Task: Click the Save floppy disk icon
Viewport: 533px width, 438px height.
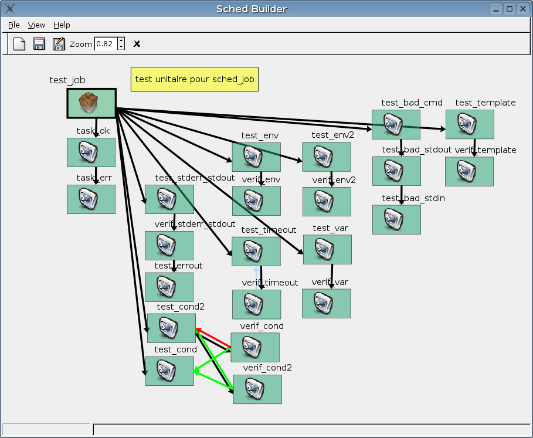Action: [39, 44]
